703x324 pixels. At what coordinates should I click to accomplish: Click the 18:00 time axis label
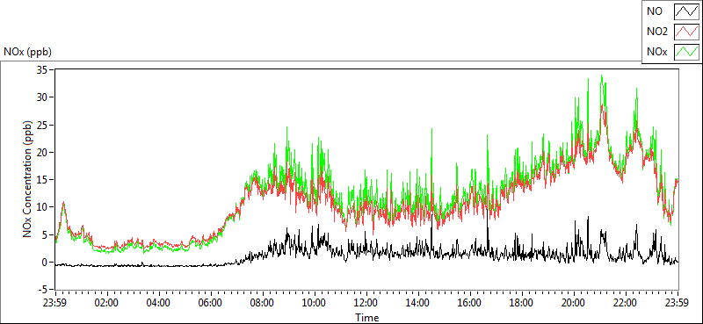(522, 302)
